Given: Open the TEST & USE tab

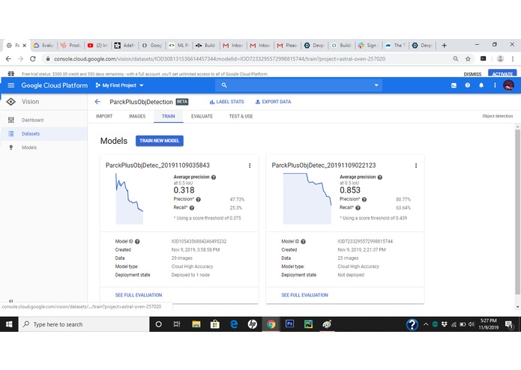Looking at the screenshot, I should click(x=241, y=116).
